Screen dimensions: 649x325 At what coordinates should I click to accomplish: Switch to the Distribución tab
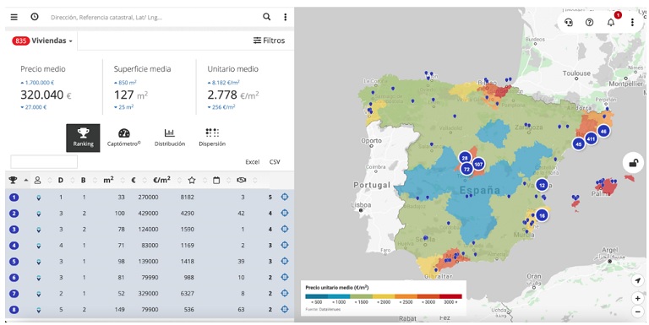click(x=170, y=138)
